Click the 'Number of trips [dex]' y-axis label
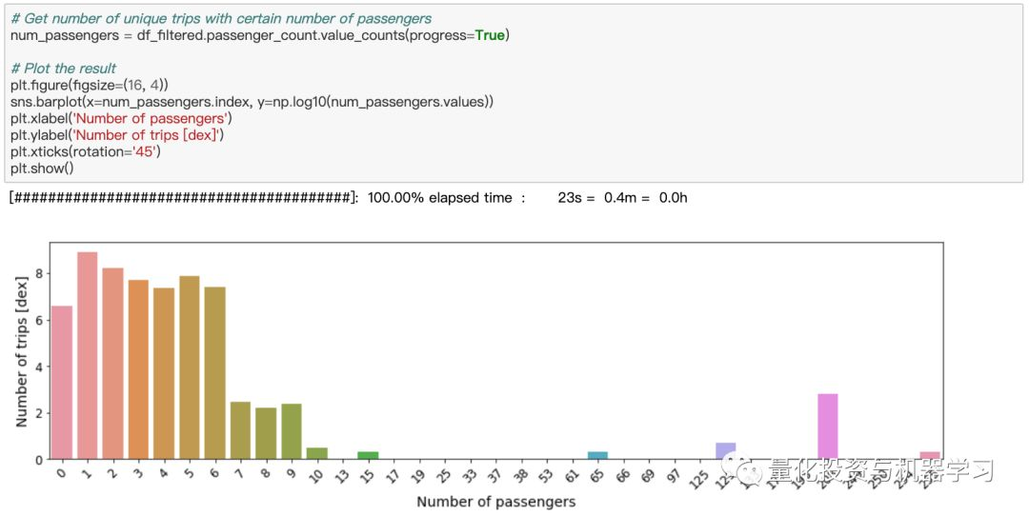 coord(22,352)
